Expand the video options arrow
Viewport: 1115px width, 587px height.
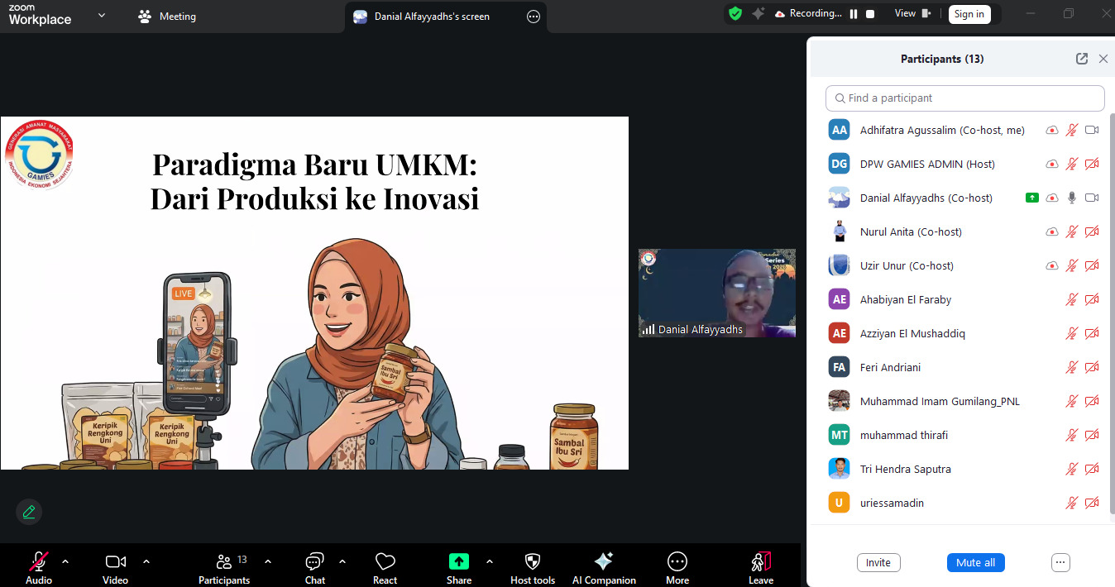coord(146,561)
